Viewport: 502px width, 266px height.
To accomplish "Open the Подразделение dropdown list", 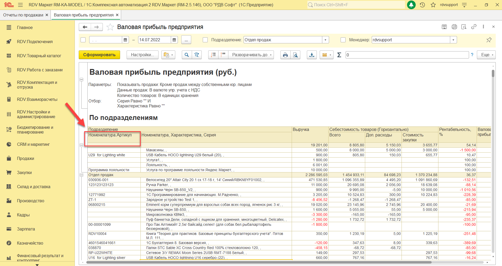I will tap(325, 40).
